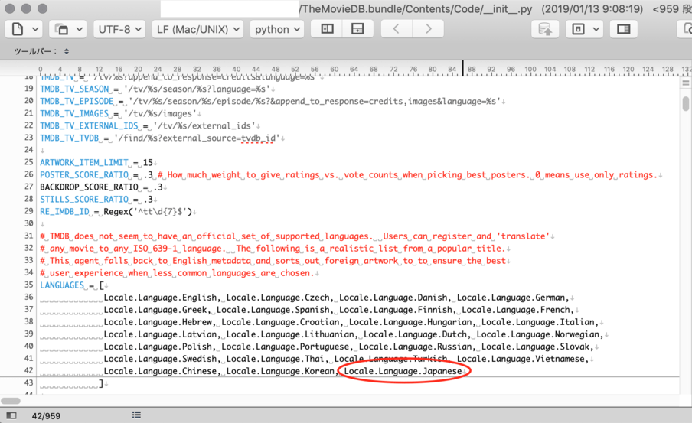This screenshot has height=423, width=692.
Task: Open the python syntax dropdown
Action: coord(276,29)
